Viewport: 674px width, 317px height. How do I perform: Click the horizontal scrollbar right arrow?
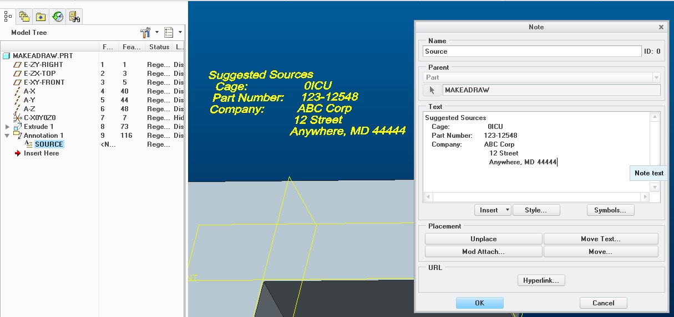pyautogui.click(x=644, y=196)
